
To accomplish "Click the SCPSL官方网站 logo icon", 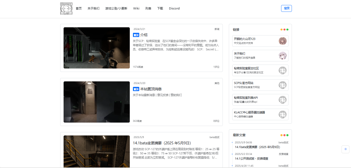I will [283, 85].
